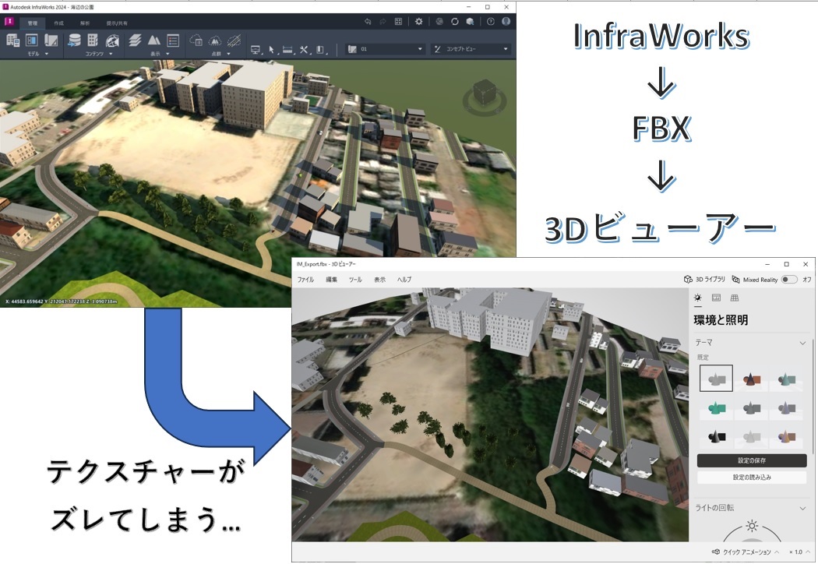Screen dimensions: 818x564
Task: Click the 設定の読み込み button
Action: click(x=752, y=477)
